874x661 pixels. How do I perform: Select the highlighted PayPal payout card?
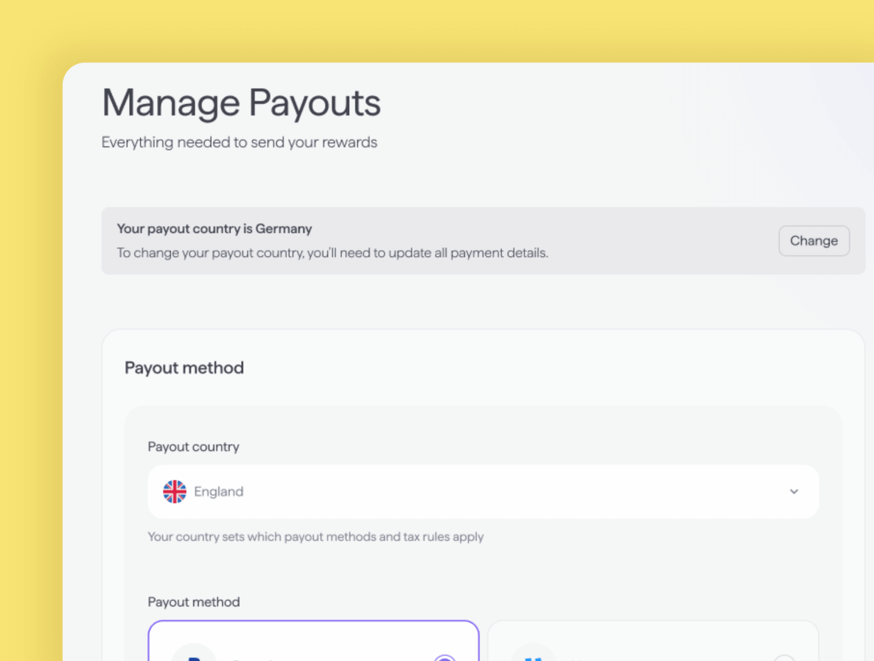pyautogui.click(x=314, y=641)
